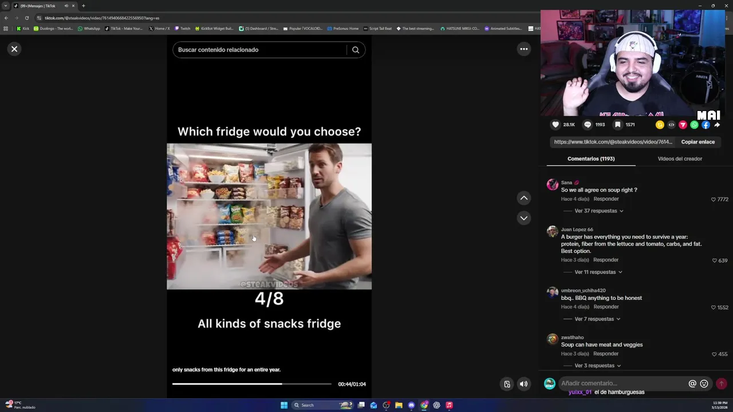This screenshot has width=733, height=412.
Task: Open the browser apps grid icon
Action: (x=6, y=28)
